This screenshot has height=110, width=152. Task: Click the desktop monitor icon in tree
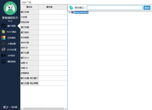pos(72,12)
